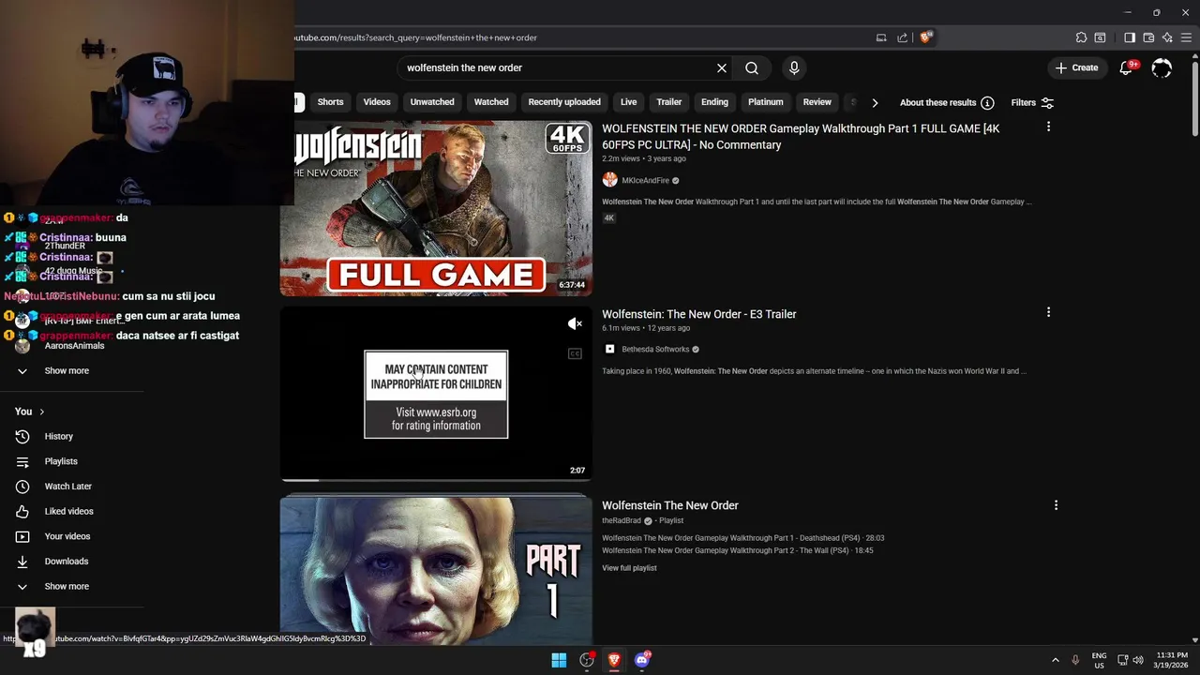Open the playlist walkthrough Part 1 - Deathshead entry
This screenshot has width=1200, height=675.
(742, 538)
